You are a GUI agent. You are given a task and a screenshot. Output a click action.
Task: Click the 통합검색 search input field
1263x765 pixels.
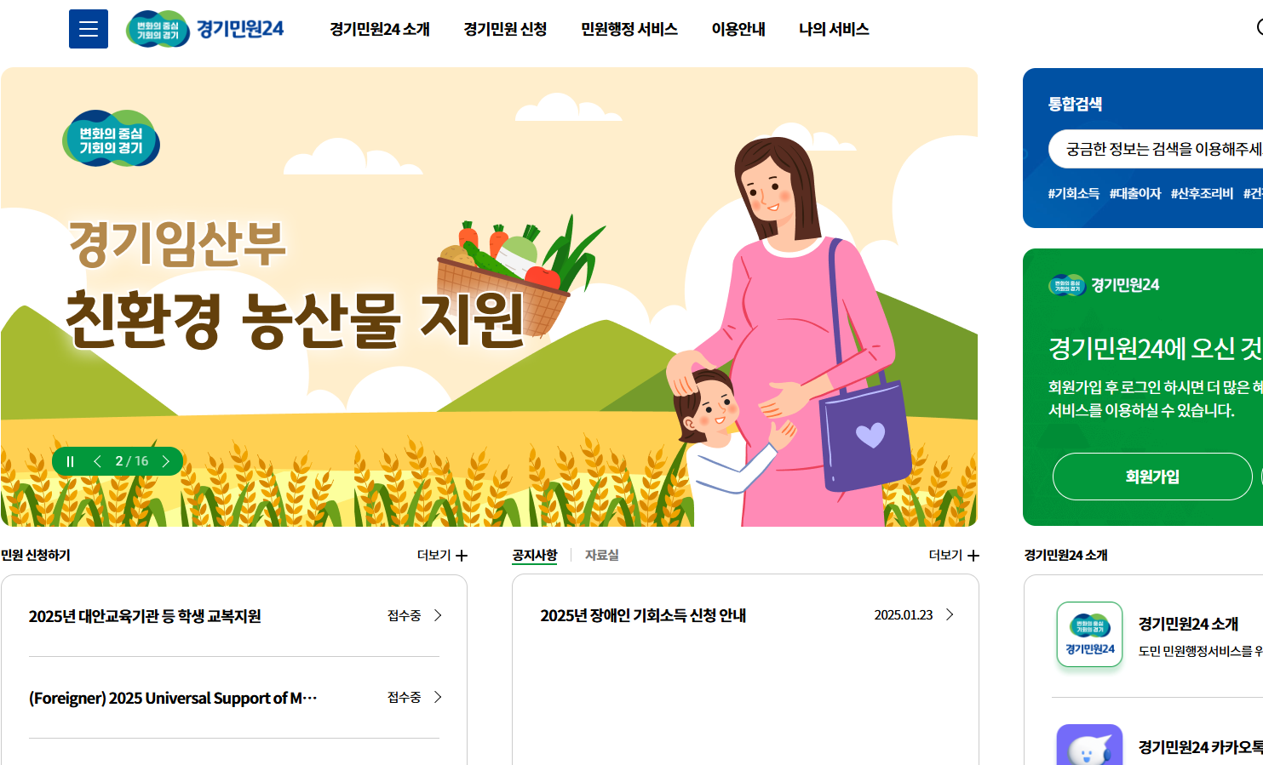pos(1156,149)
